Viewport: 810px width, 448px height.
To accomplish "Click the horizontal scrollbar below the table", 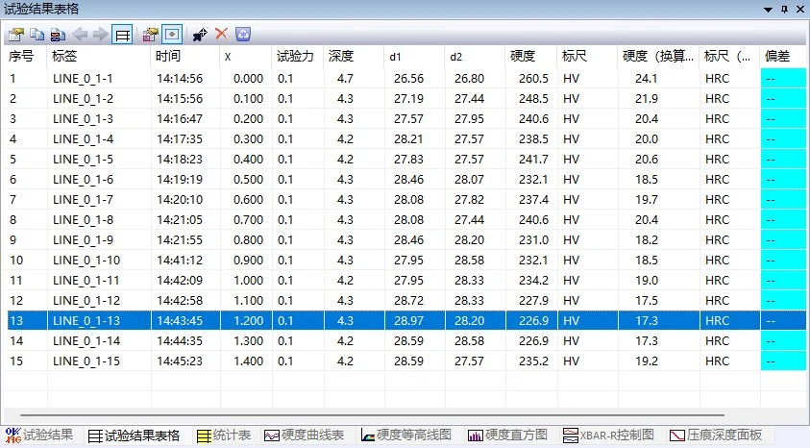I will (x=372, y=415).
